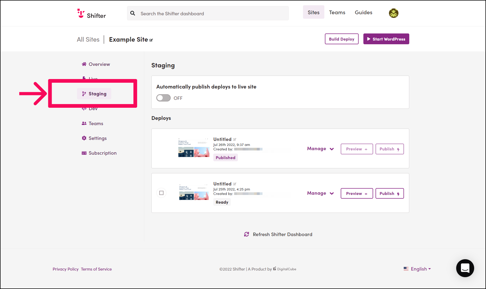Click the edit icon beside Example Site
This screenshot has width=486, height=289.
point(151,40)
